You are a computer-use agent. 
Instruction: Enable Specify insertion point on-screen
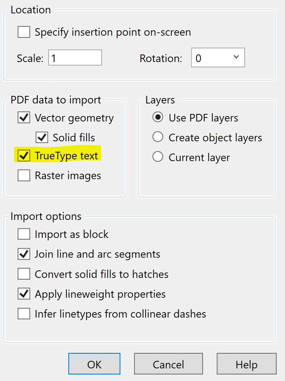24,32
